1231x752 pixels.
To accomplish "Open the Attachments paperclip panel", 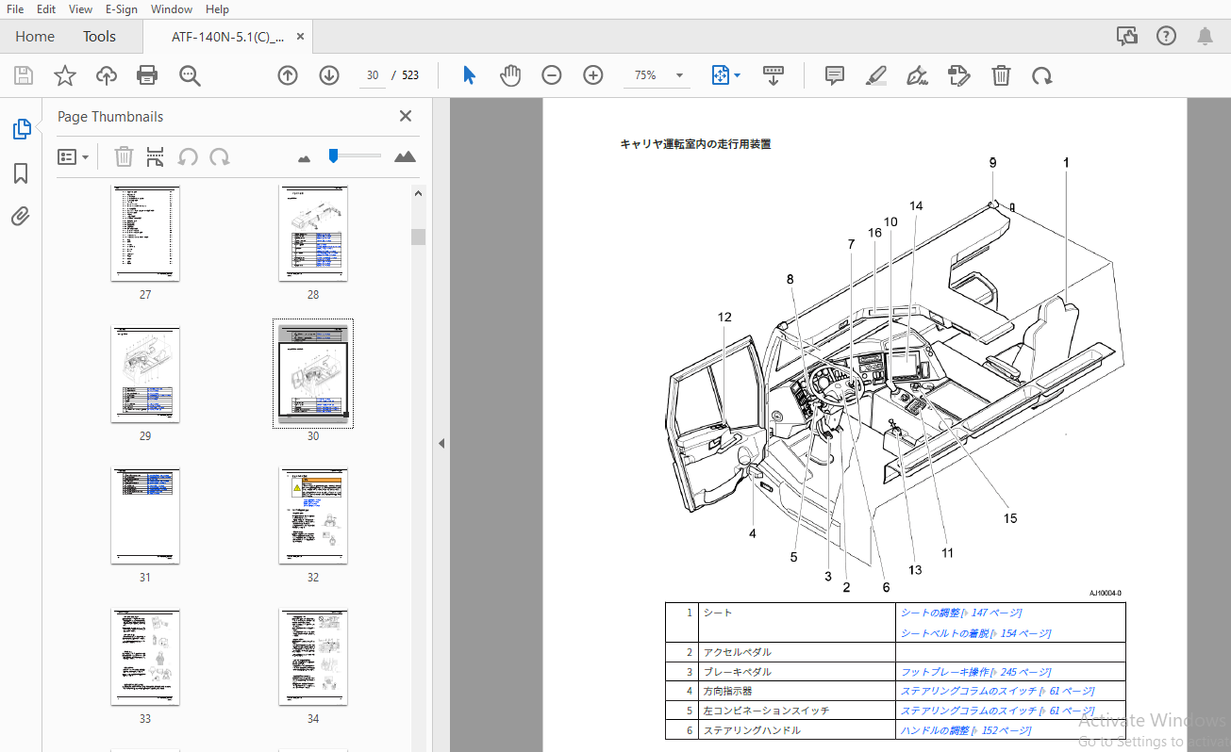I will pyautogui.click(x=21, y=217).
